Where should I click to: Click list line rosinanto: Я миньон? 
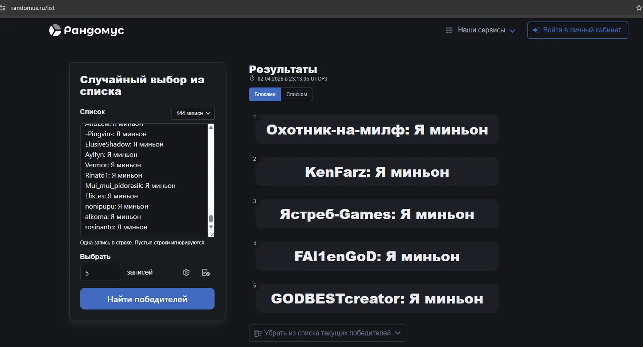(x=116, y=227)
